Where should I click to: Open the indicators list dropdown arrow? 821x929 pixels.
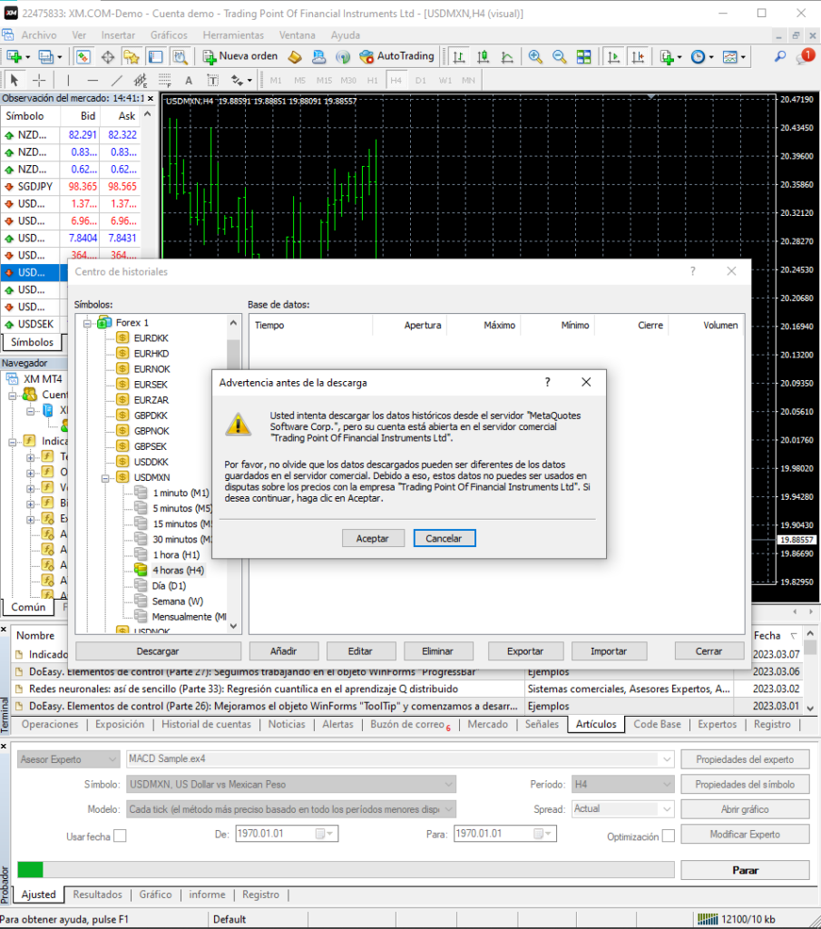679,57
